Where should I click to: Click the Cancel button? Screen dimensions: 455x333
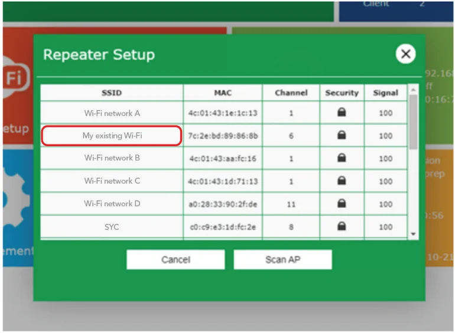pyautogui.click(x=175, y=259)
